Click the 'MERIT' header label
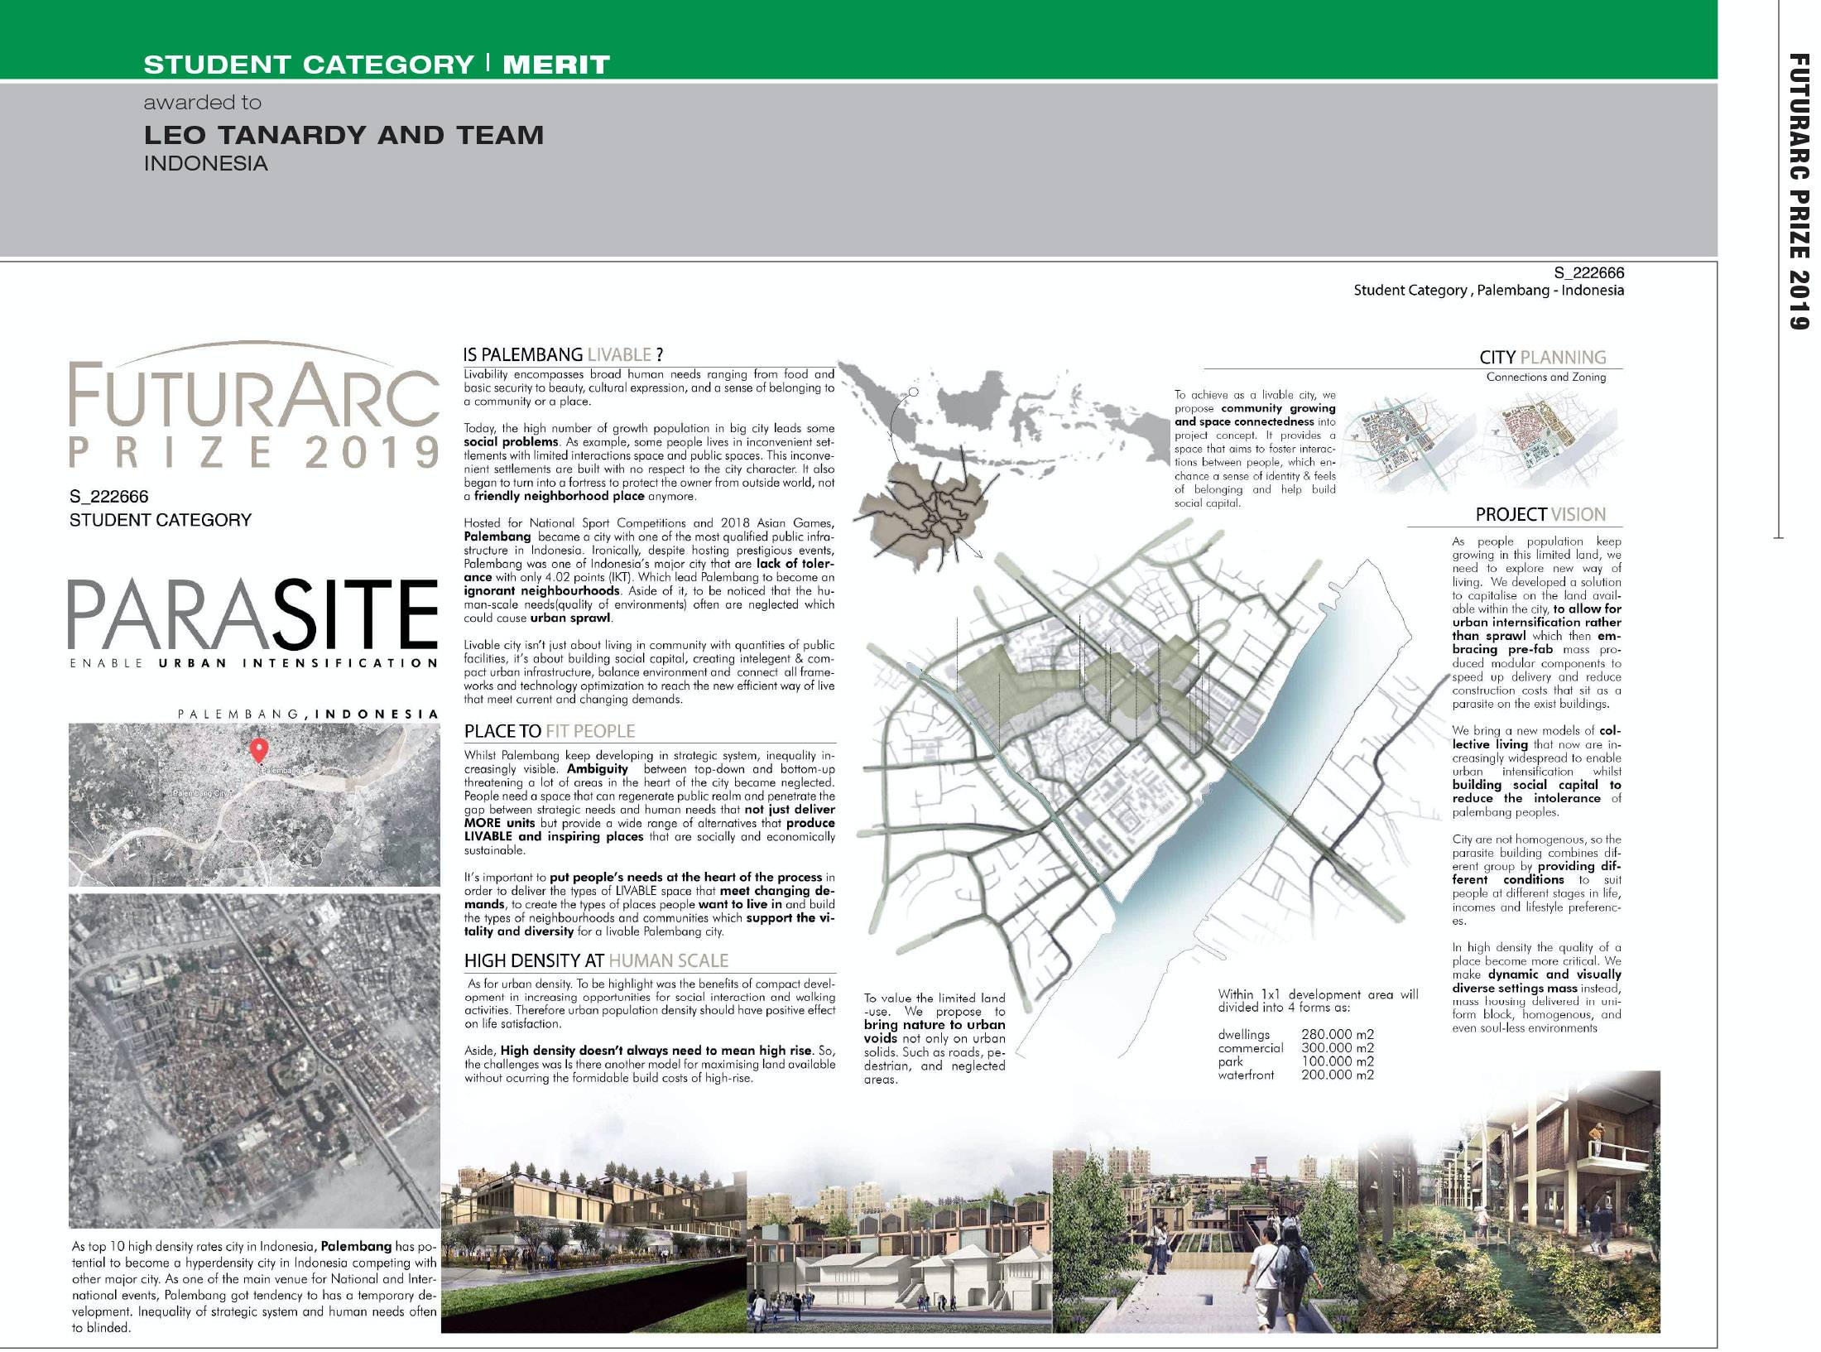Viewport: 1821px width, 1352px height. (556, 65)
